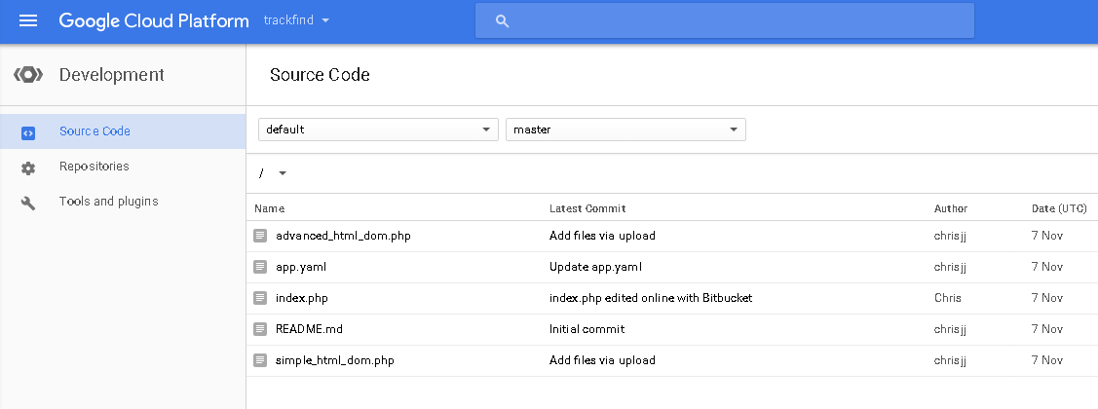
Task: Open the simple_html_dom.php file
Action: click(x=334, y=360)
